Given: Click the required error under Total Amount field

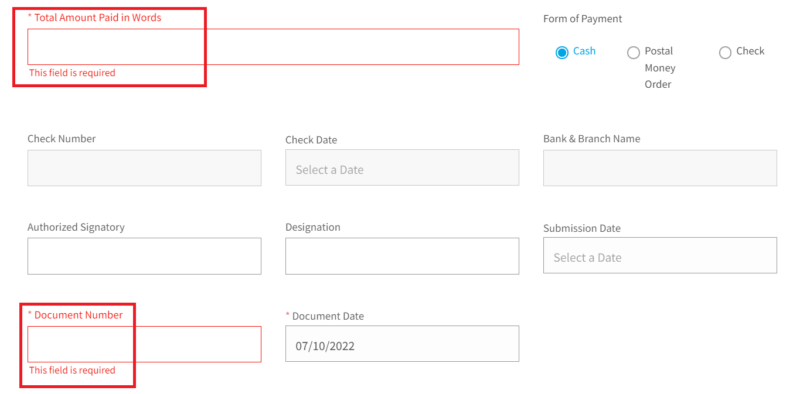Looking at the screenshot, I should tap(72, 73).
